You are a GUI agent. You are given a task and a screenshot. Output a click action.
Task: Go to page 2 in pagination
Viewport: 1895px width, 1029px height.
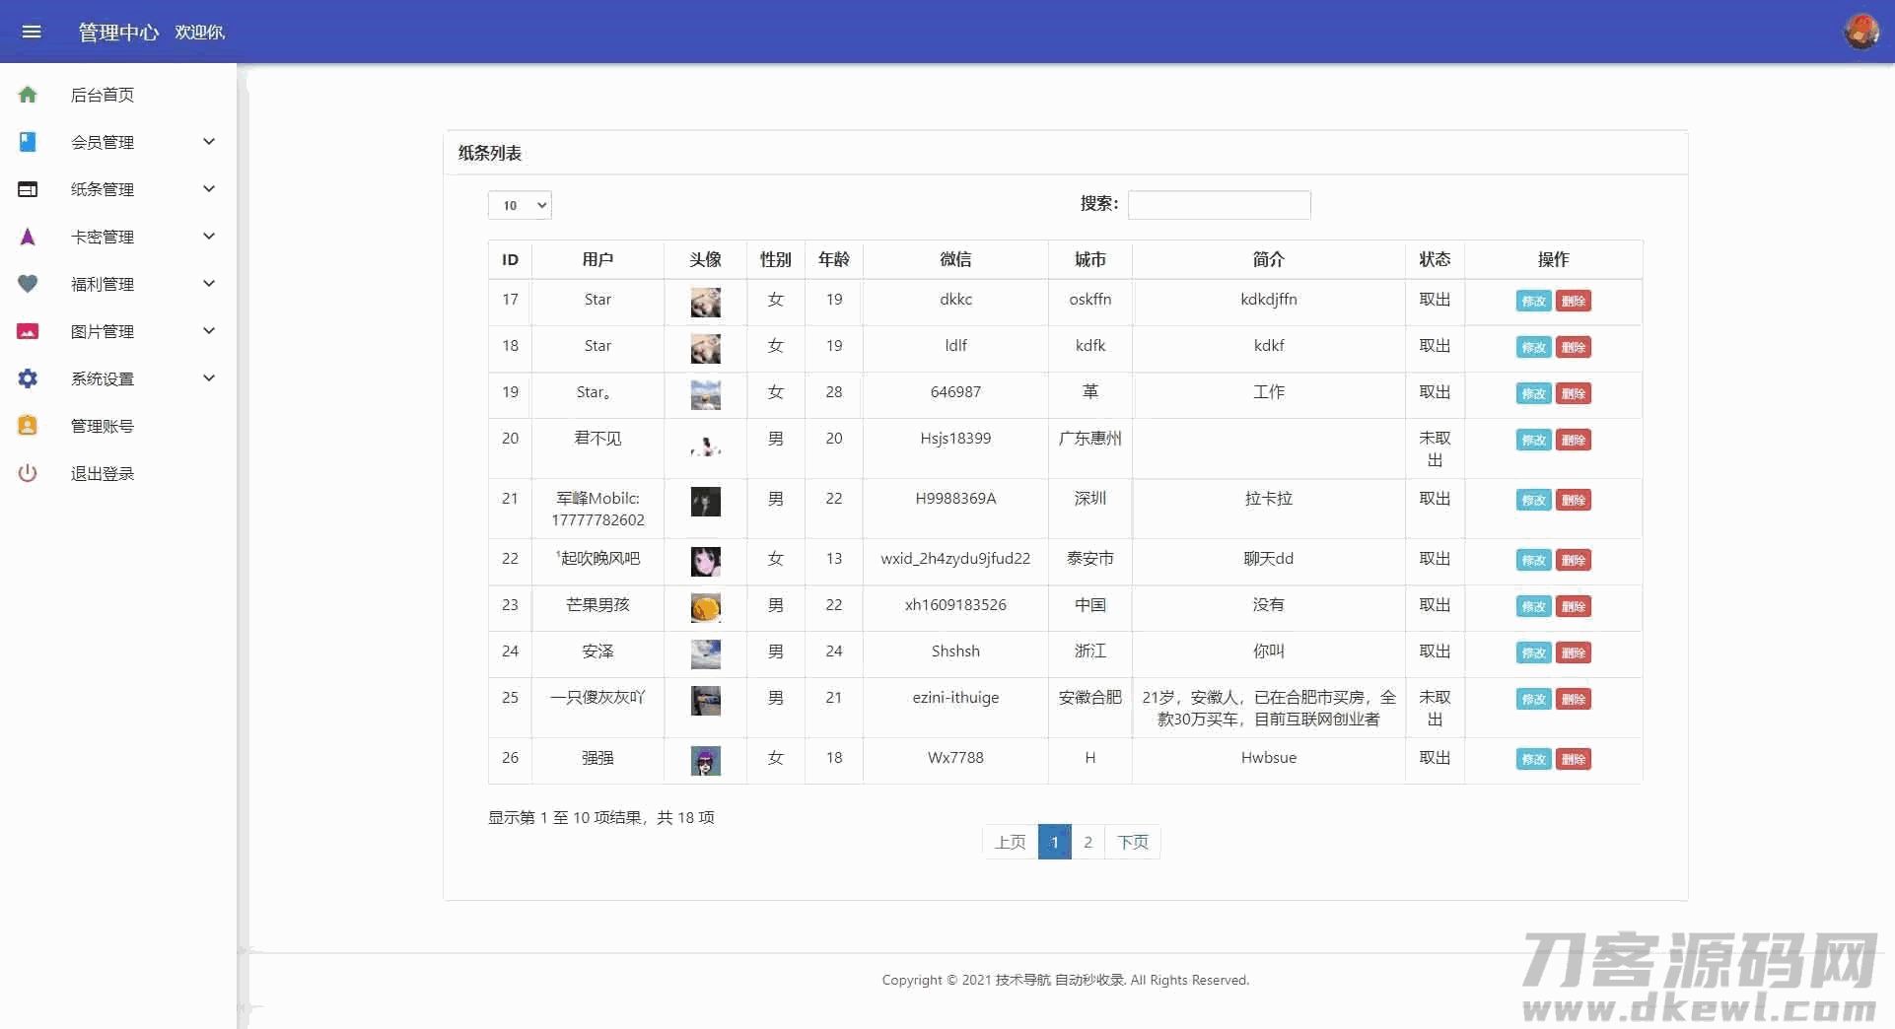coord(1088,842)
